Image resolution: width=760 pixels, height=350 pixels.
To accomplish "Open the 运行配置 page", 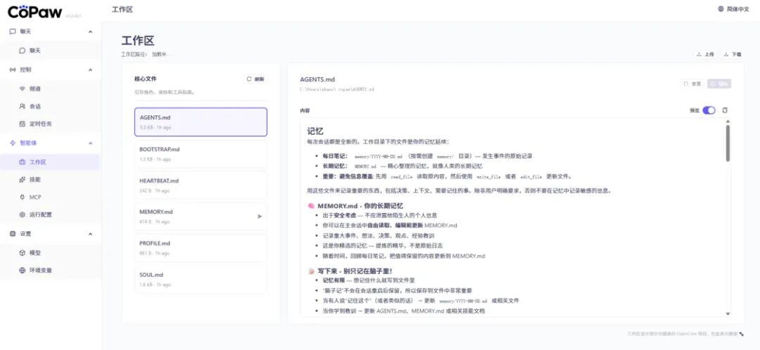I will [x=51, y=214].
